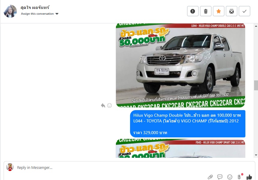Select the blue Hilux Vigo Champ Double message
258x180 pixels.
point(188,124)
